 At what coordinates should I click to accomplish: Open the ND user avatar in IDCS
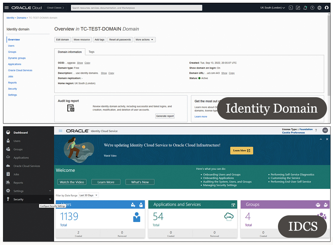click(325, 130)
